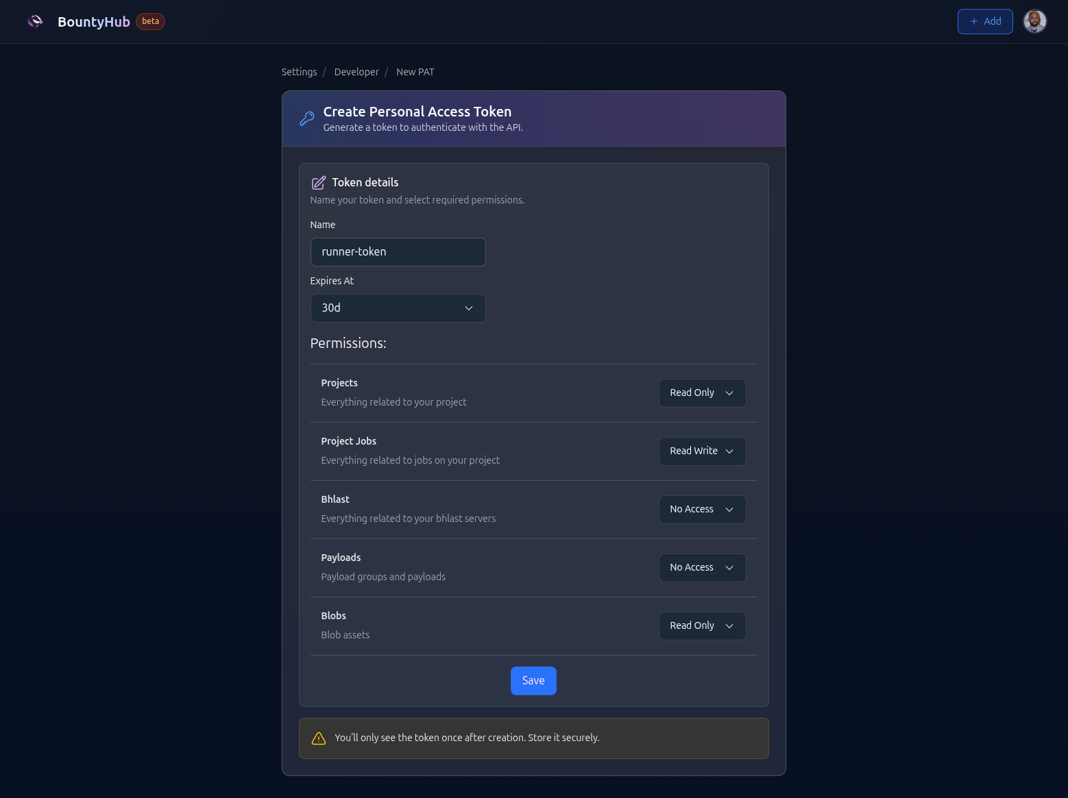Click the BountyHub home title
The height and width of the screenshot is (798, 1068).
(x=94, y=22)
